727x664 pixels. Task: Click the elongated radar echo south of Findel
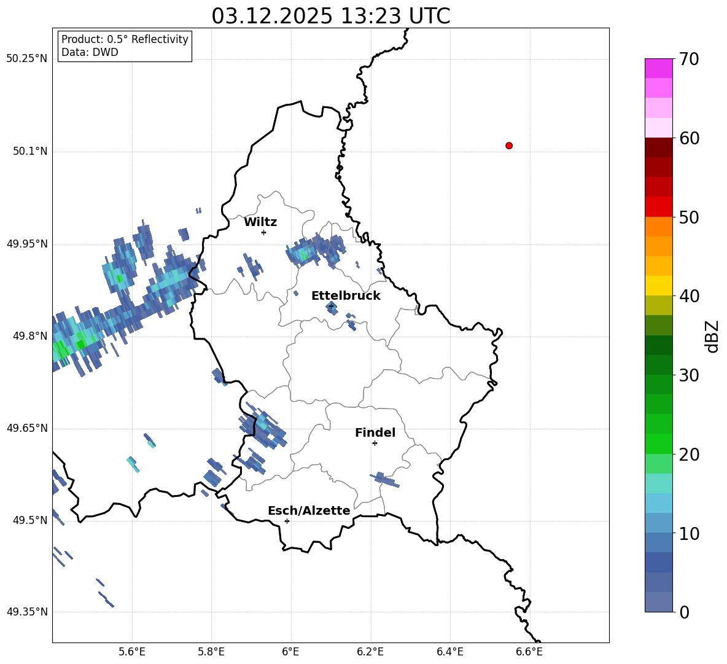tap(384, 480)
